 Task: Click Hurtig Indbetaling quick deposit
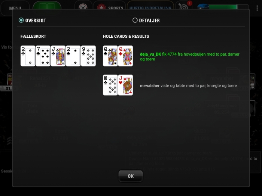[150, 8]
